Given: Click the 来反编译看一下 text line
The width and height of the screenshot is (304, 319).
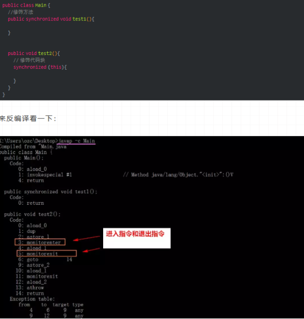Looking at the screenshot, I should click(28, 118).
